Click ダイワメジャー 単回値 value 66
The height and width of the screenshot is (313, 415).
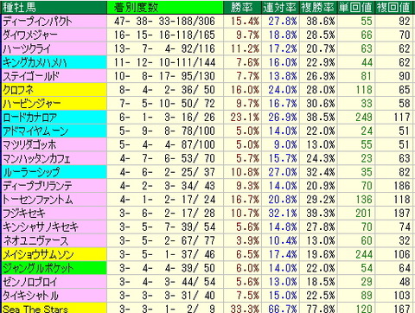tap(367, 35)
